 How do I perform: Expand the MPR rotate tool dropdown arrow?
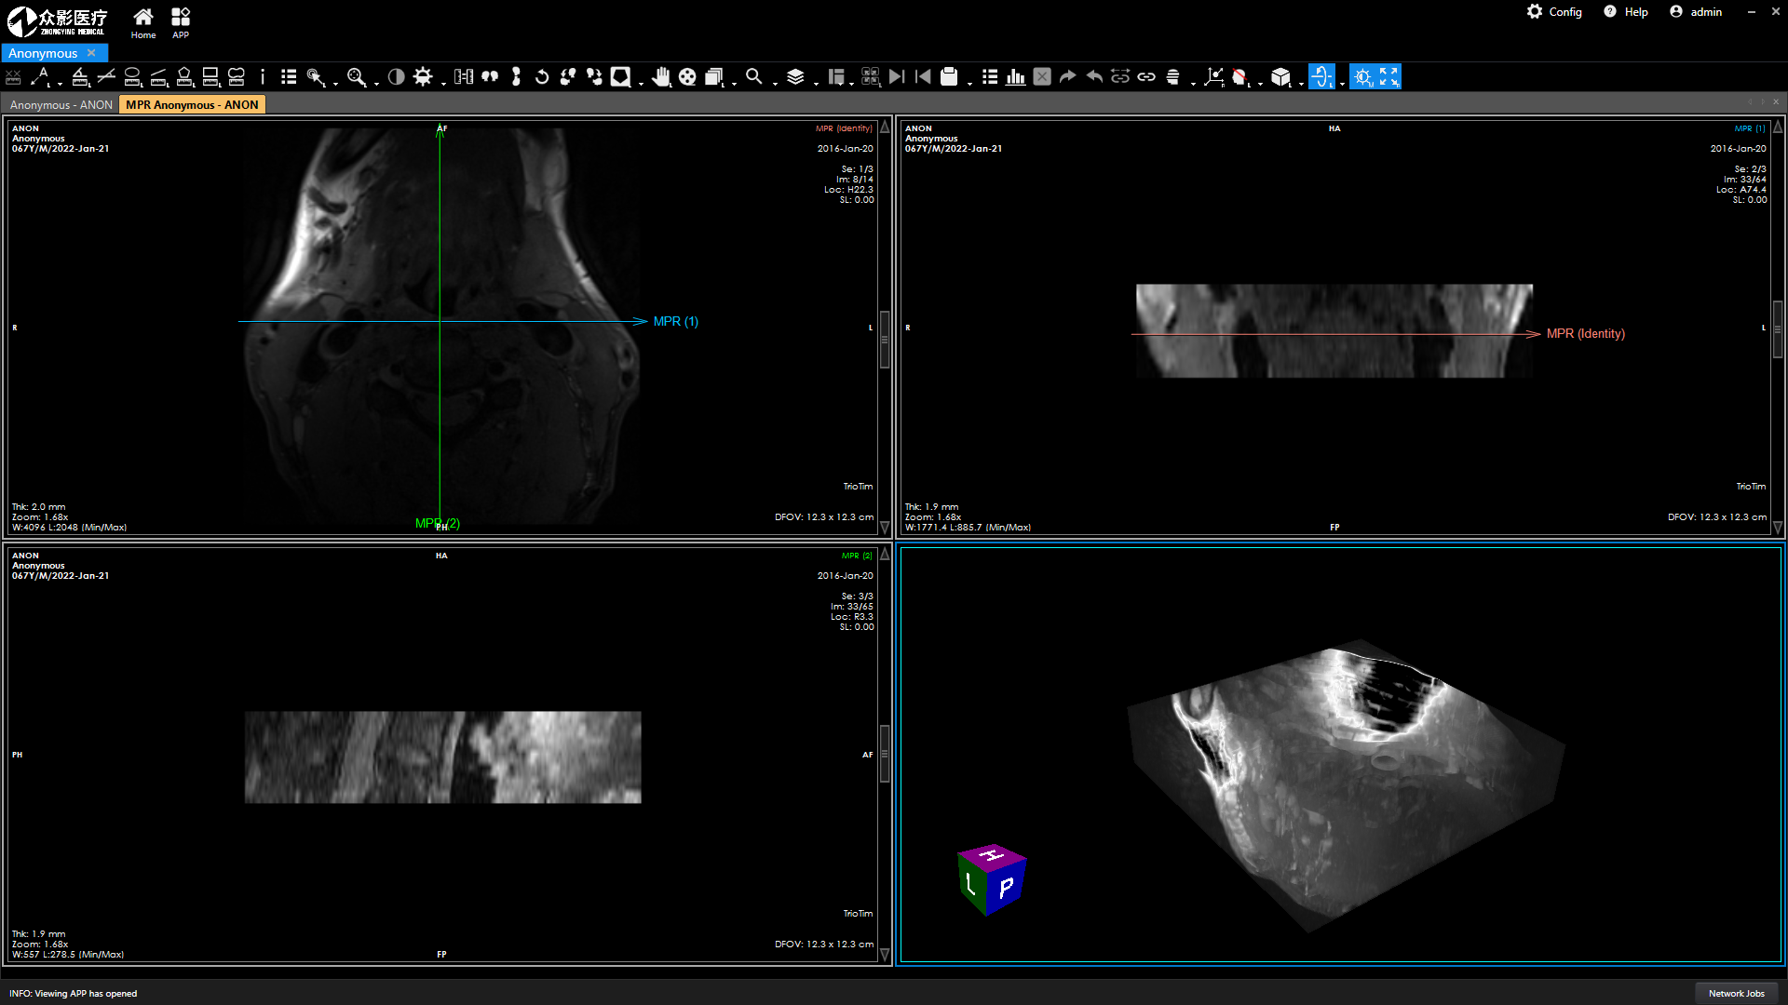click(1342, 83)
